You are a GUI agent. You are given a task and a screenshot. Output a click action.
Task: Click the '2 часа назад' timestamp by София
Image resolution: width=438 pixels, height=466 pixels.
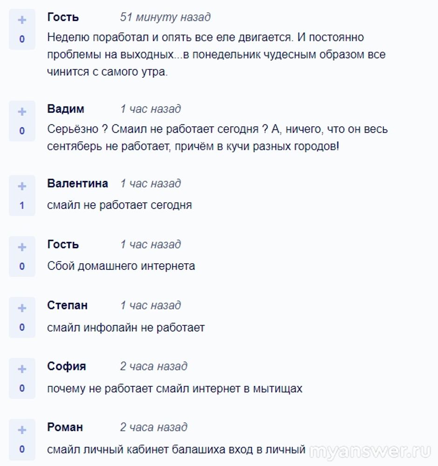coord(154,366)
